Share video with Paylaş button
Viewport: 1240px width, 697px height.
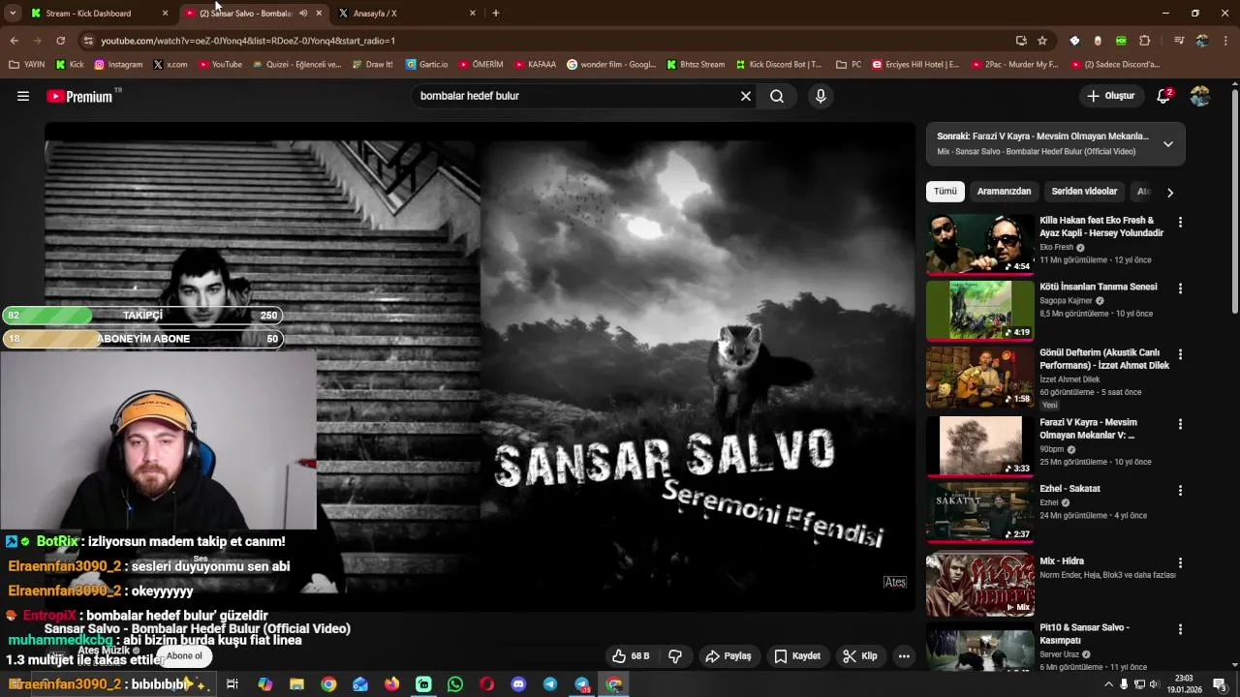(x=728, y=655)
